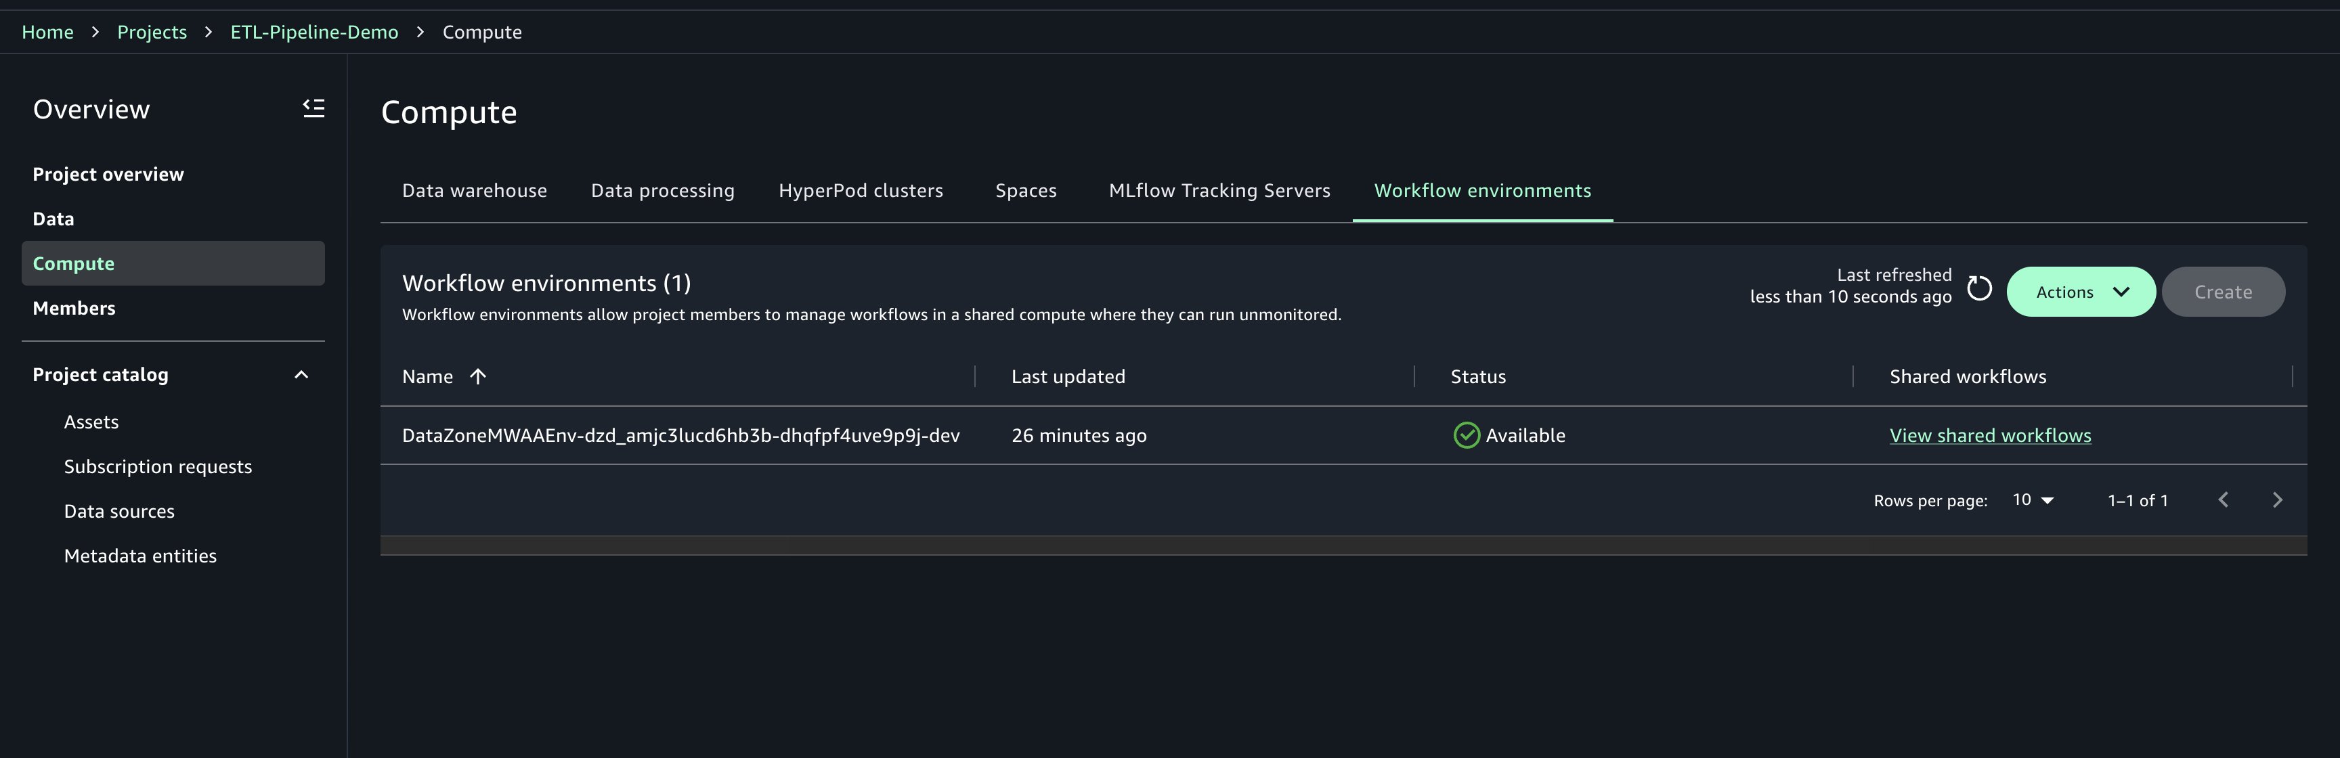Go to the next page arrow
Viewport: 2340px width, 758px height.
2276,500
